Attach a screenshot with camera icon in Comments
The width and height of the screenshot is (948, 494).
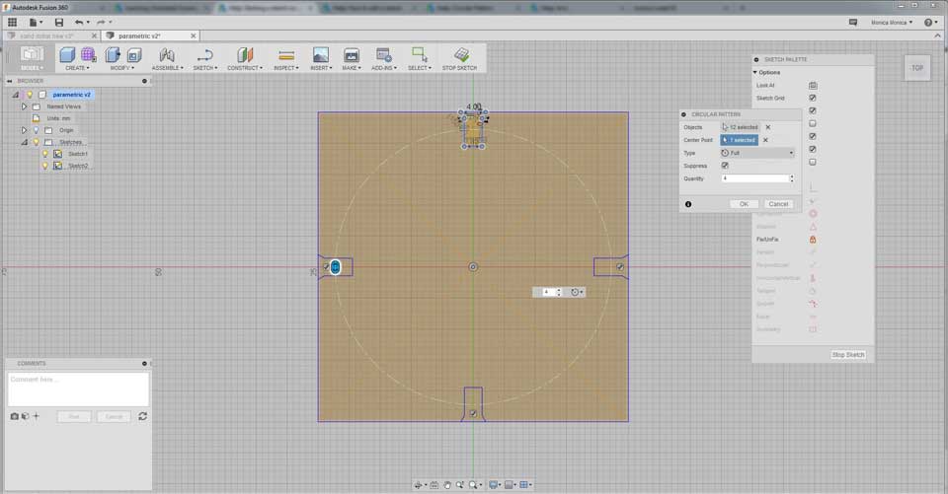15,416
